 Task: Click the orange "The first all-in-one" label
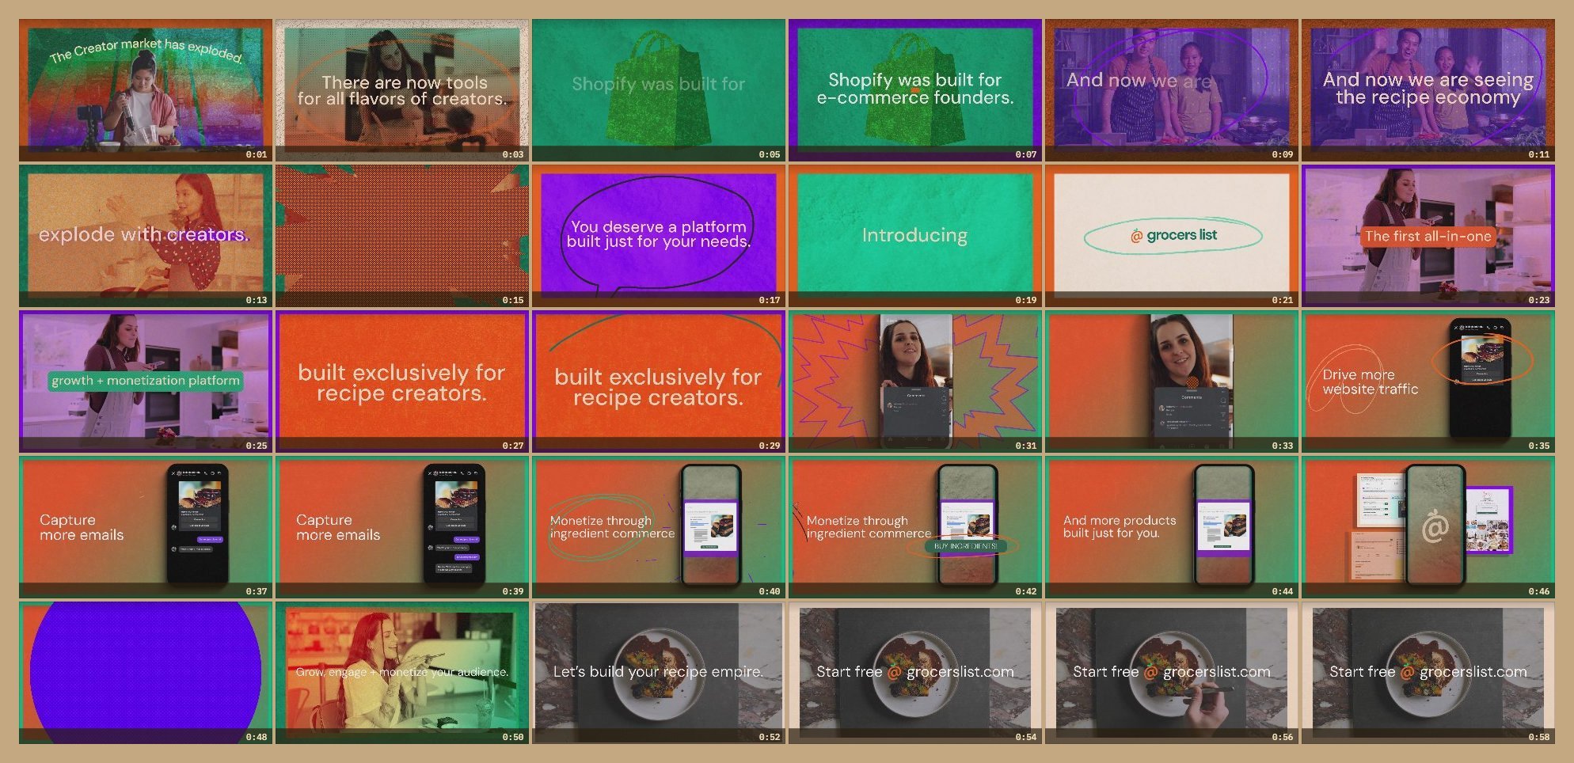tap(1428, 236)
